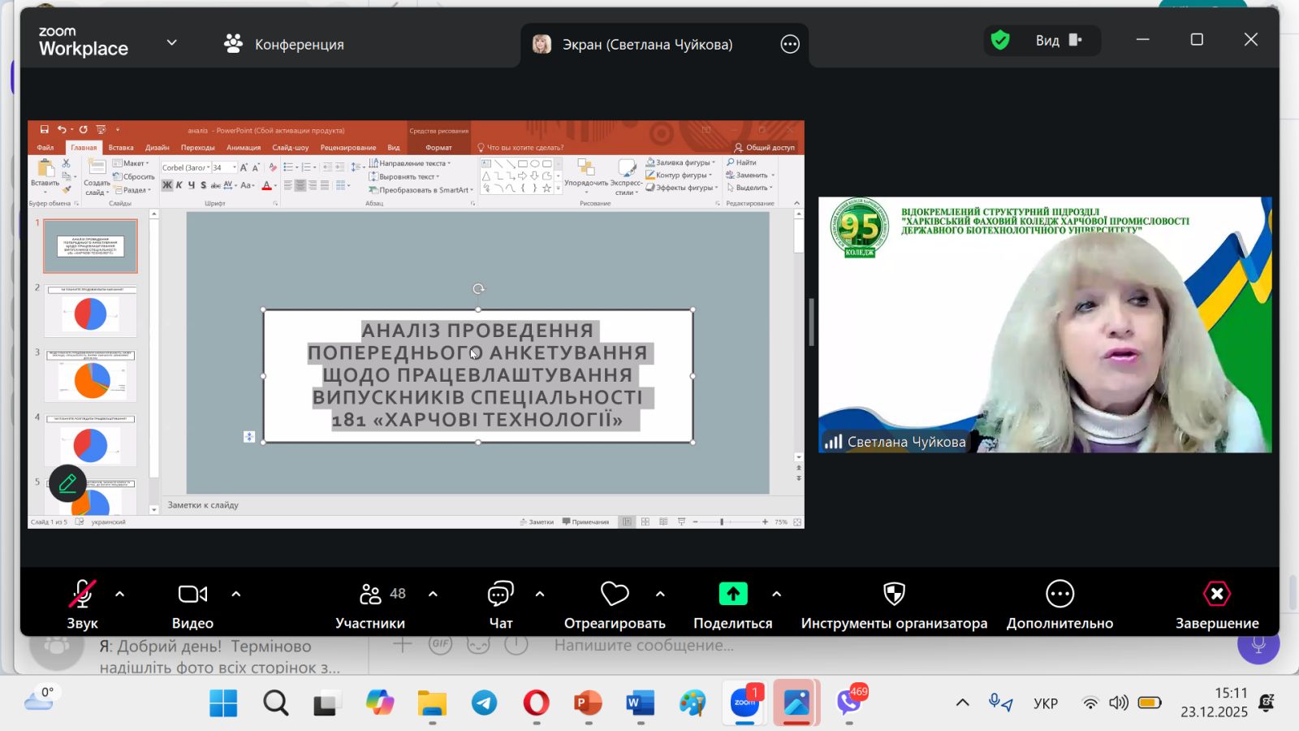Viewport: 1299px width, 731px height.
Task: Select the Экран (Светлана Чуйкова) tab
Action: [x=646, y=45]
